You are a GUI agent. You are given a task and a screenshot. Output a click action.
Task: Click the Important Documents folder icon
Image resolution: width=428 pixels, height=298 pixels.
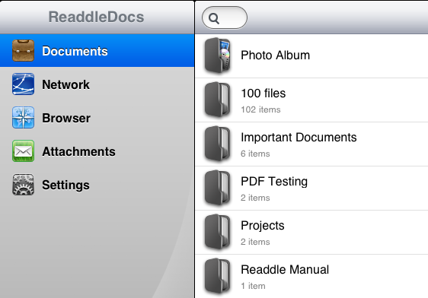(x=218, y=144)
